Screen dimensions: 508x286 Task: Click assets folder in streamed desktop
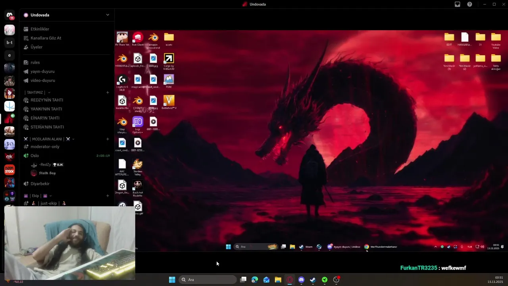click(x=169, y=39)
